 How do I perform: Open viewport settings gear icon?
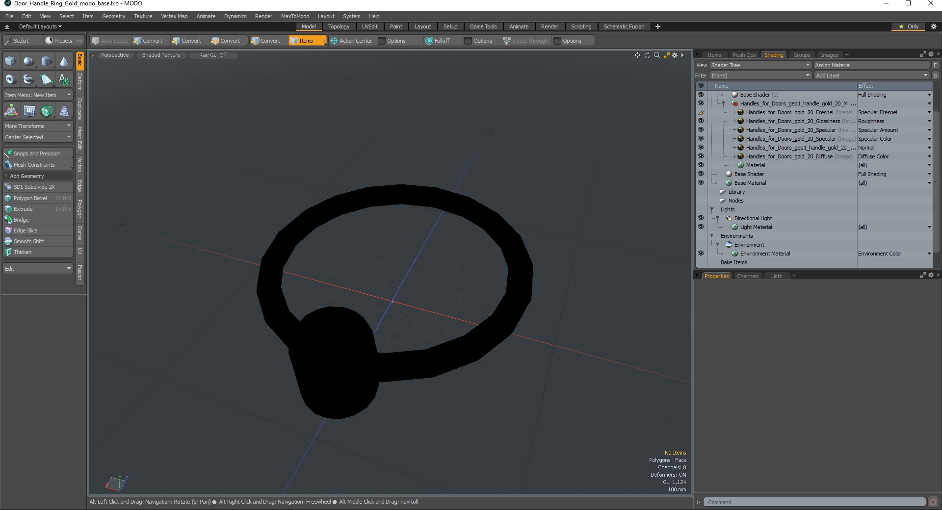coord(675,55)
